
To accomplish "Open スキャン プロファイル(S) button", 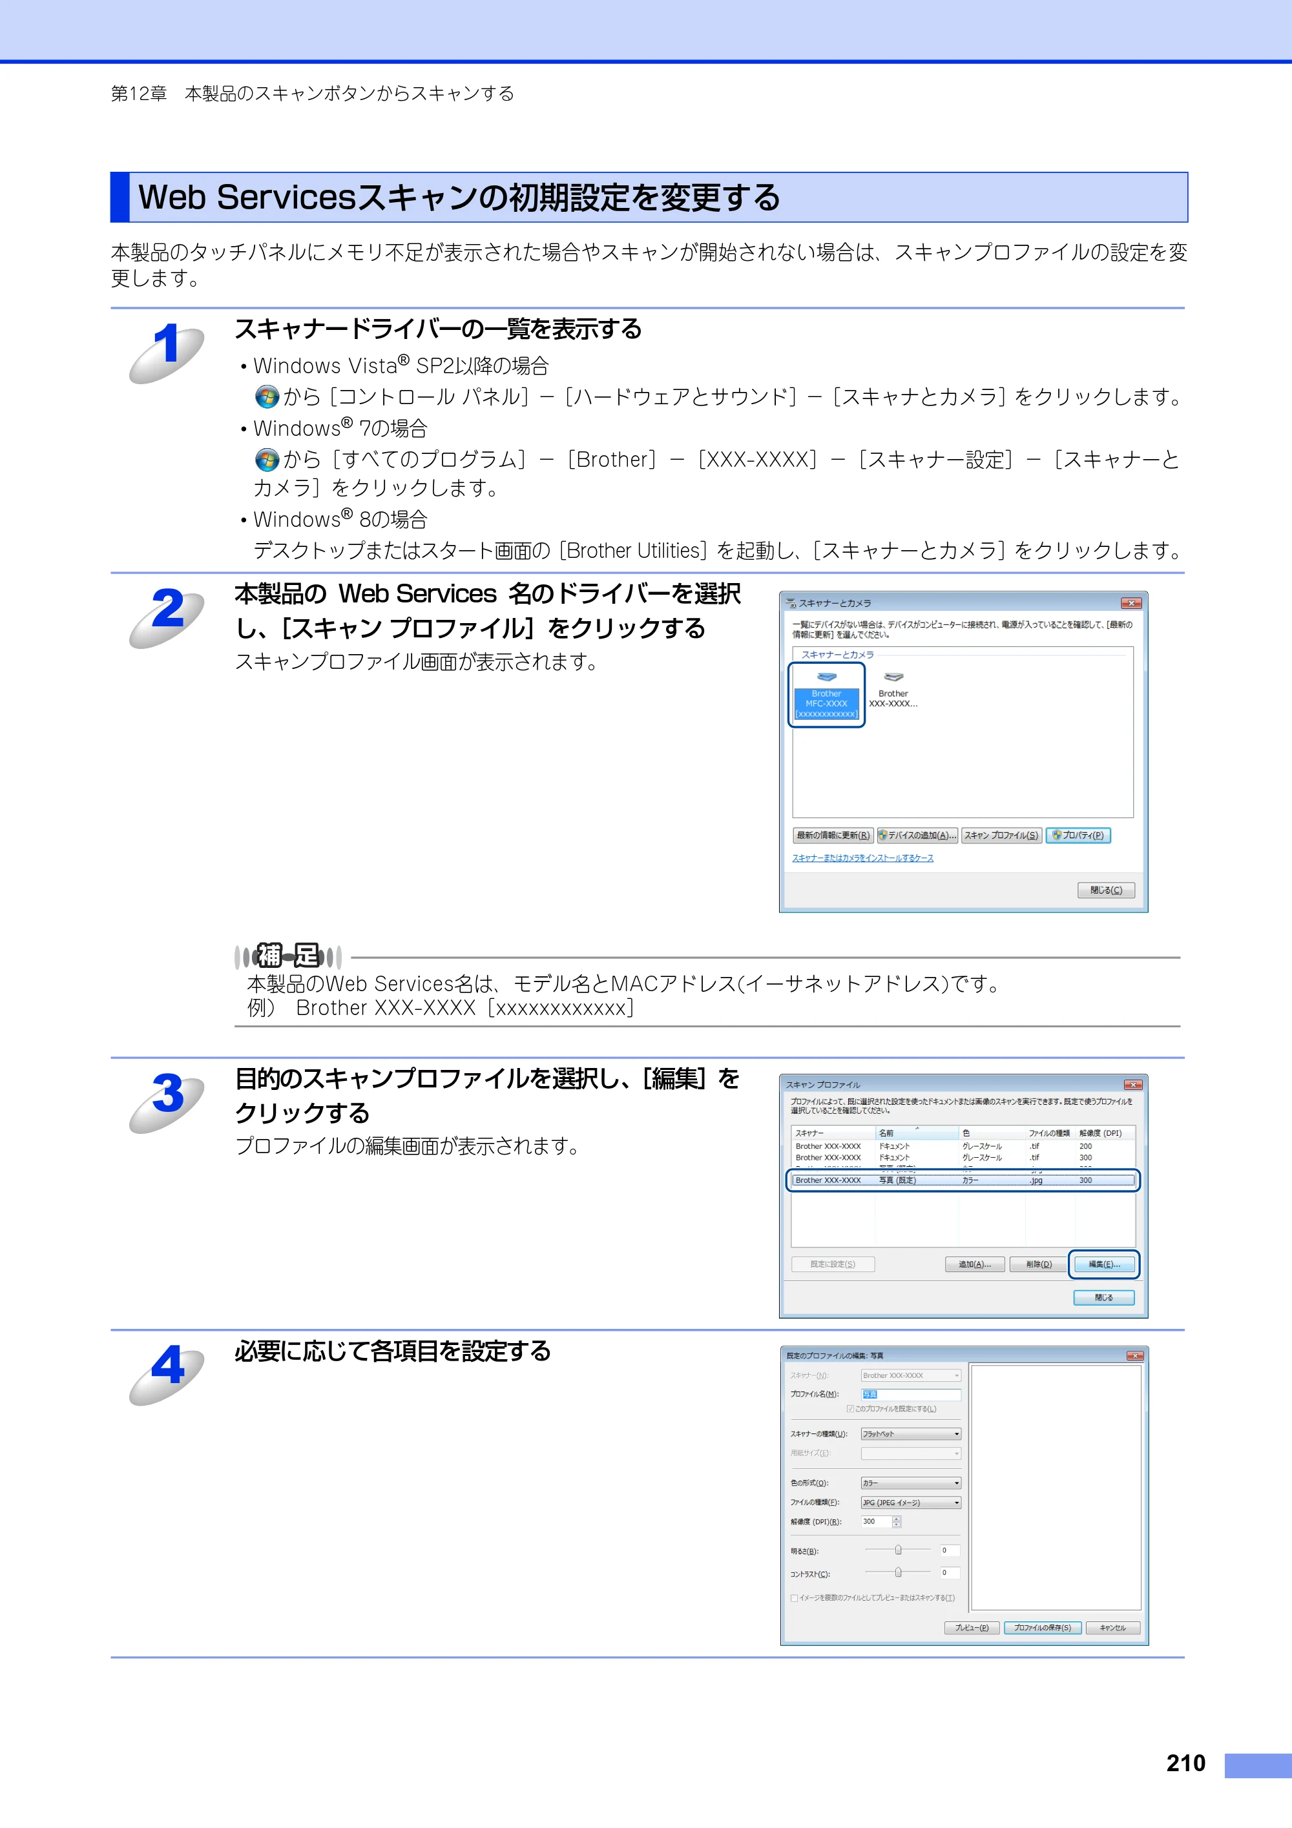I will pos(1001,835).
